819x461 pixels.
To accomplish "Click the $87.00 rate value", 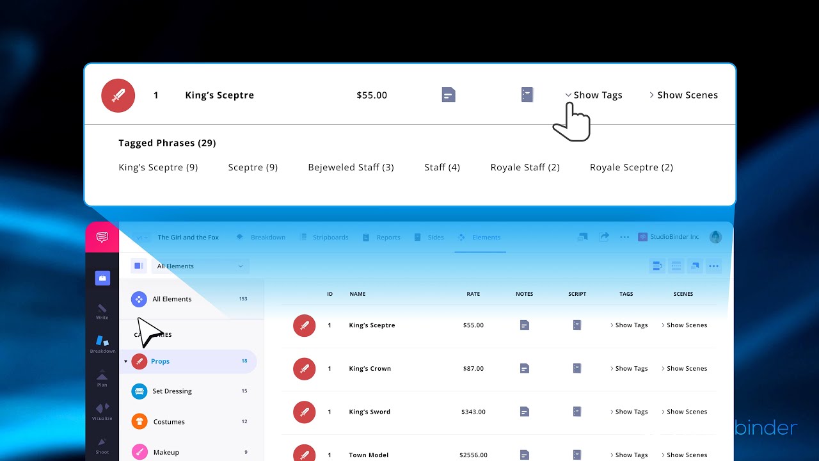I will coord(473,369).
